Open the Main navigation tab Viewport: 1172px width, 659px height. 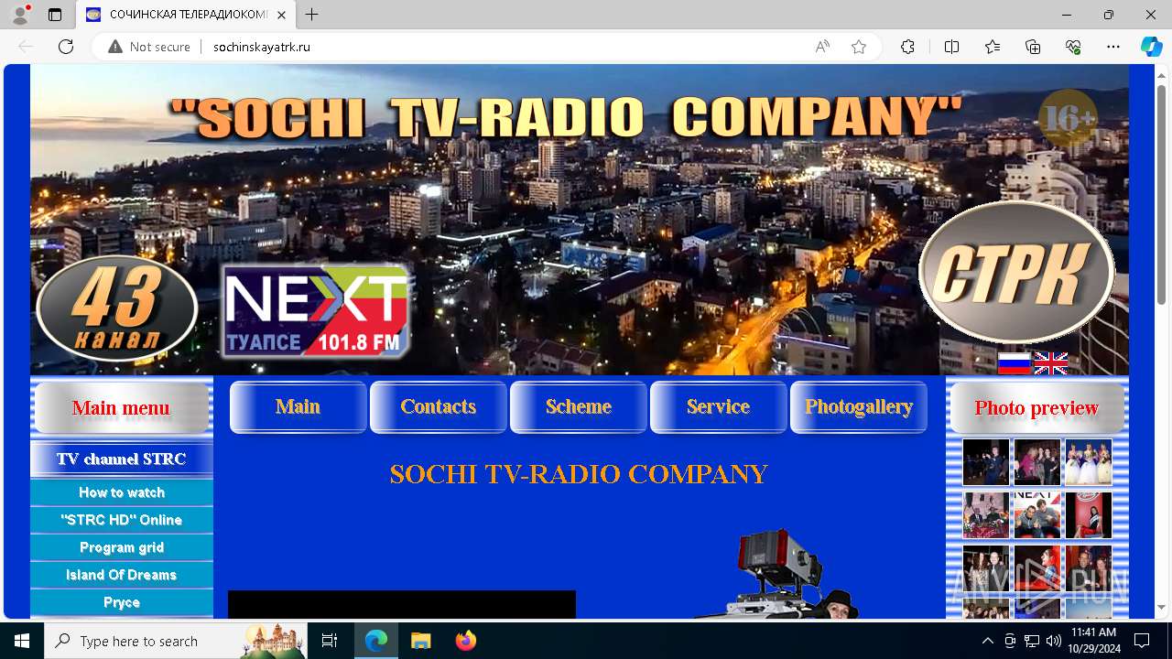(298, 407)
